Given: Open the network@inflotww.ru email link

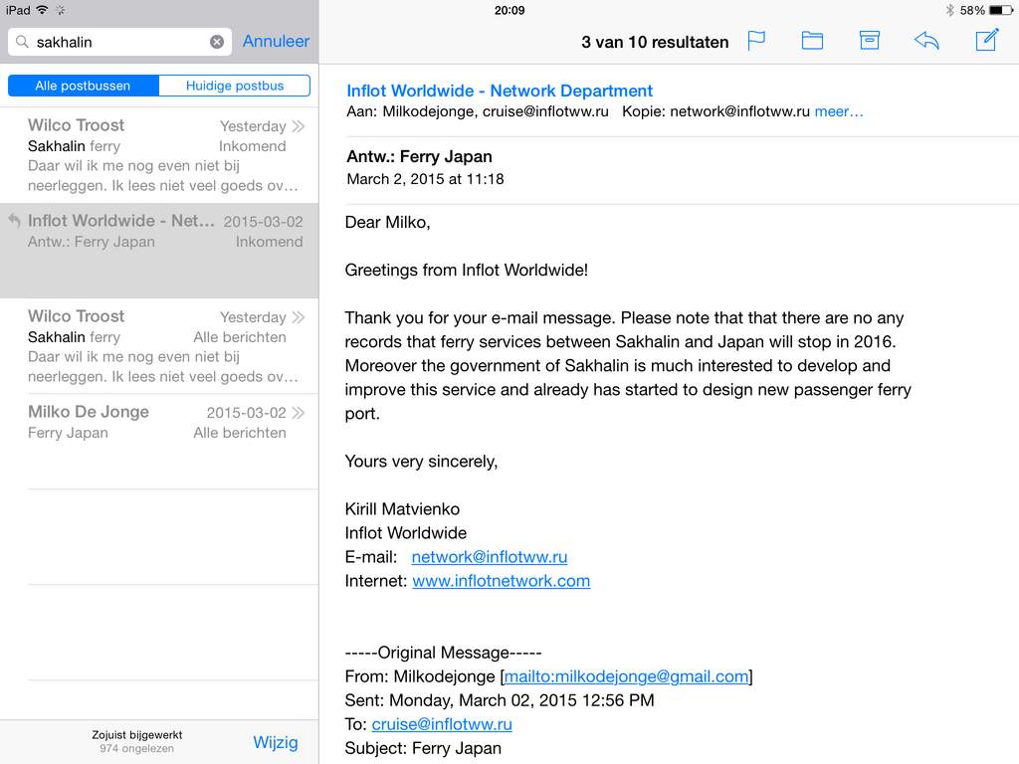Looking at the screenshot, I should pyautogui.click(x=490, y=557).
